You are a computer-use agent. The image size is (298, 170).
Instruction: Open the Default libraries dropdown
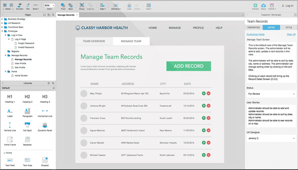point(28,88)
